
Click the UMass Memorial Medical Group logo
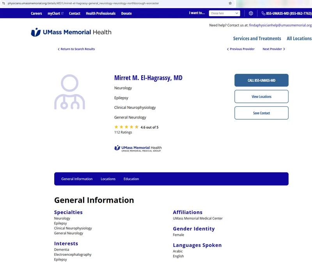click(x=138, y=149)
